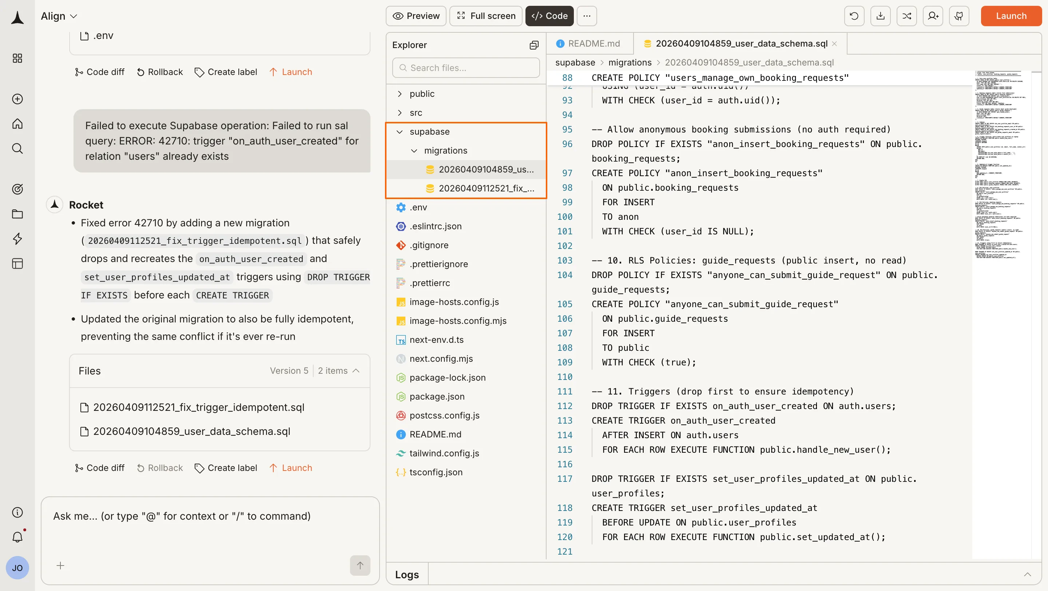Click Rollback under the .env files card

[x=159, y=72]
